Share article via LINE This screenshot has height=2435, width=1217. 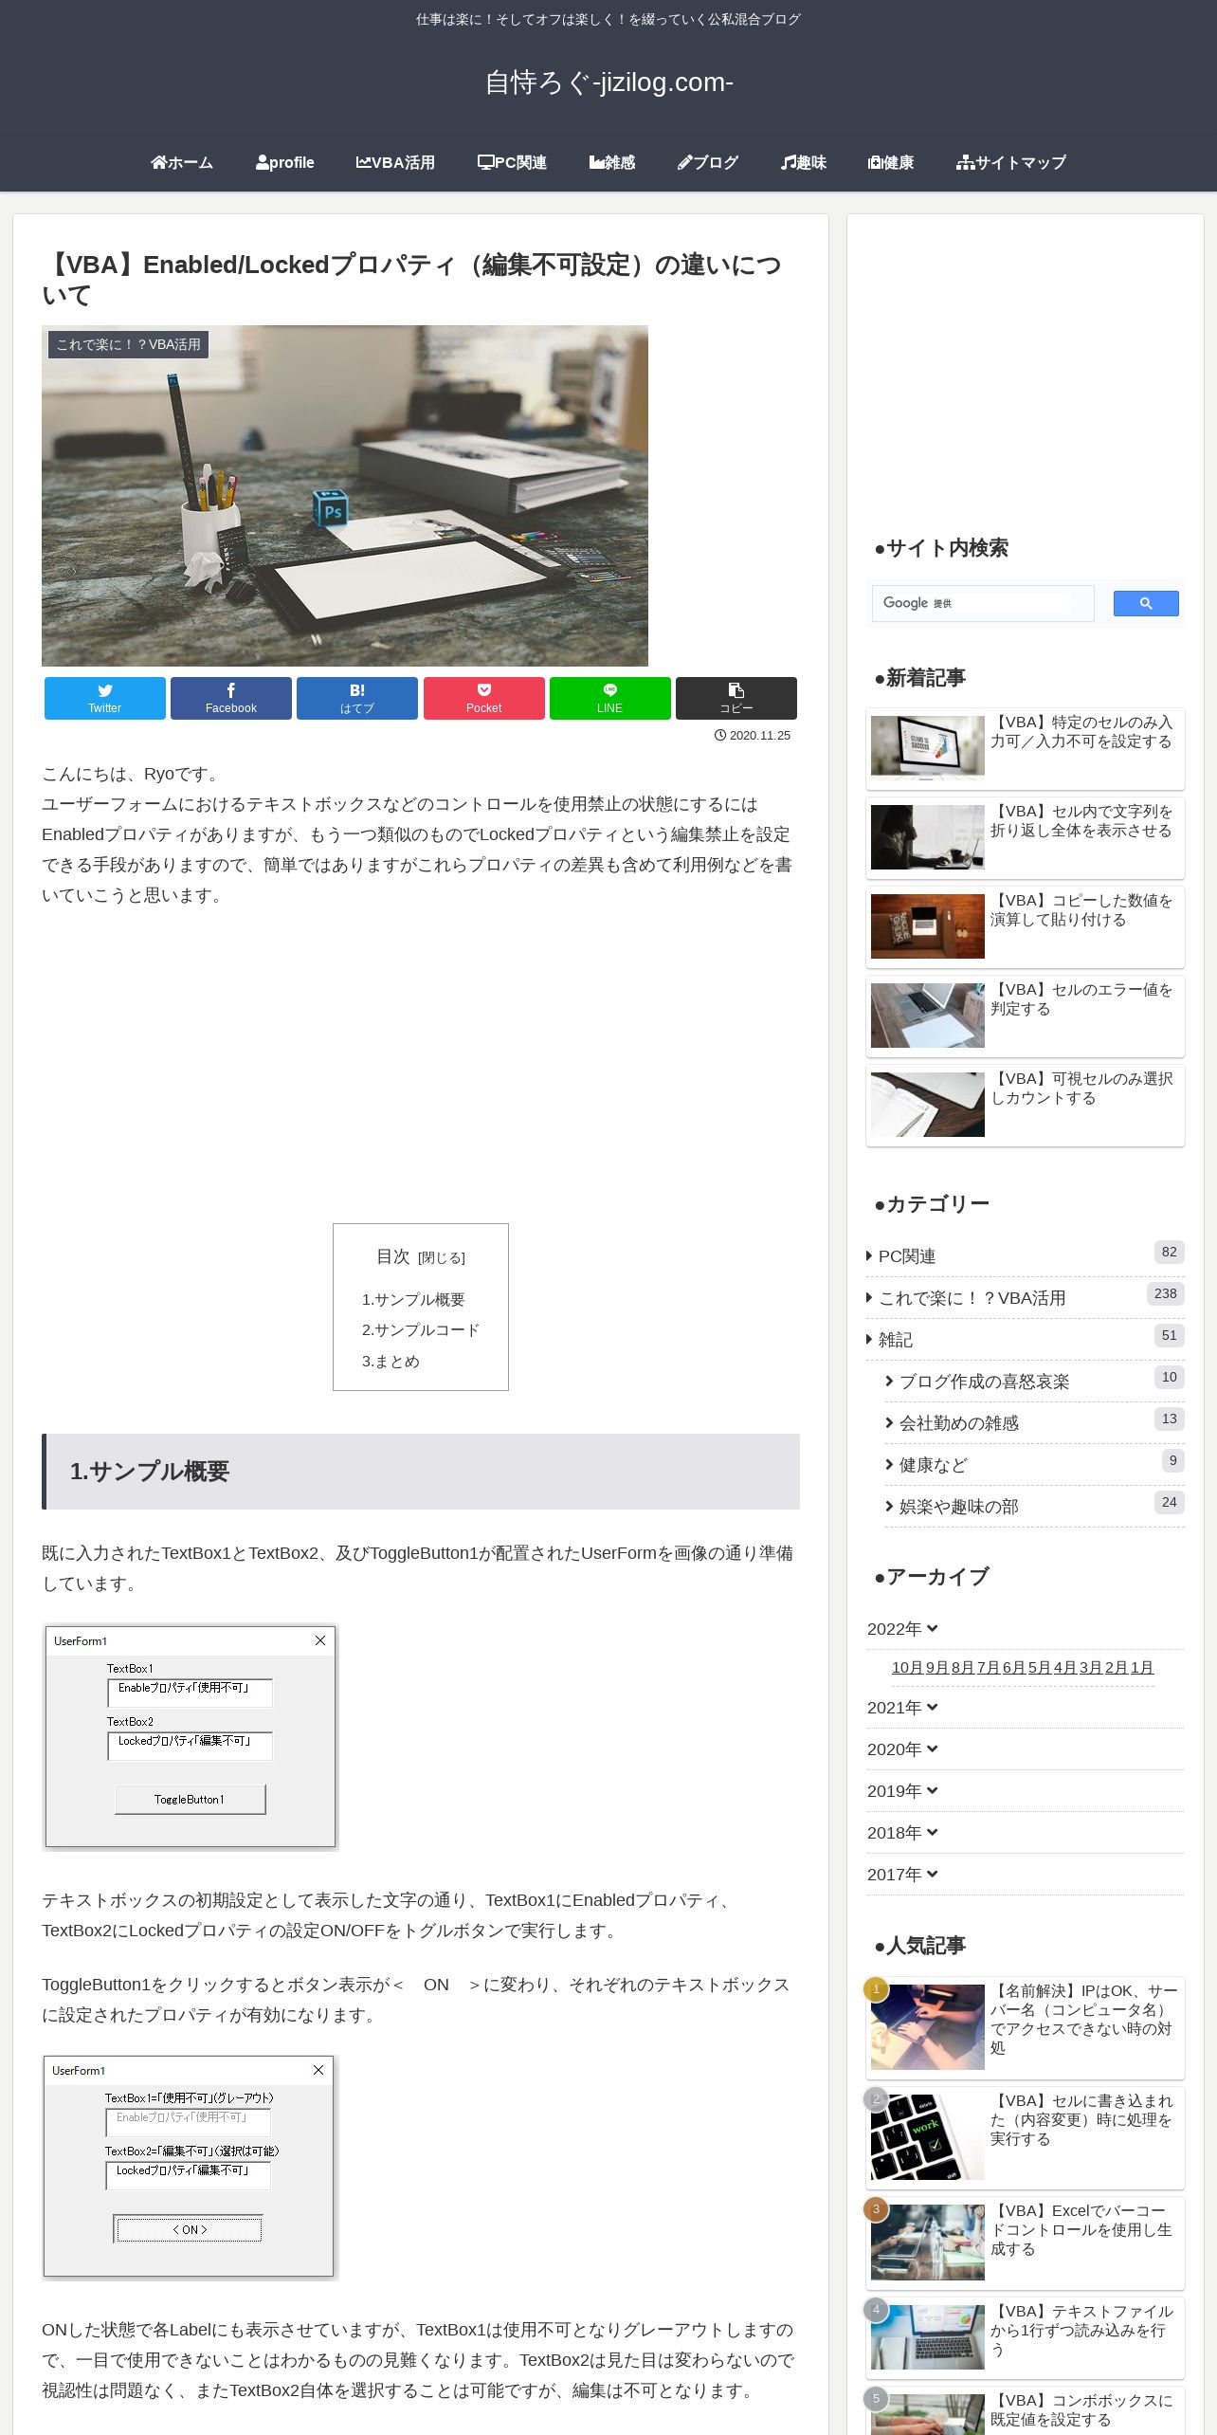tap(610, 698)
